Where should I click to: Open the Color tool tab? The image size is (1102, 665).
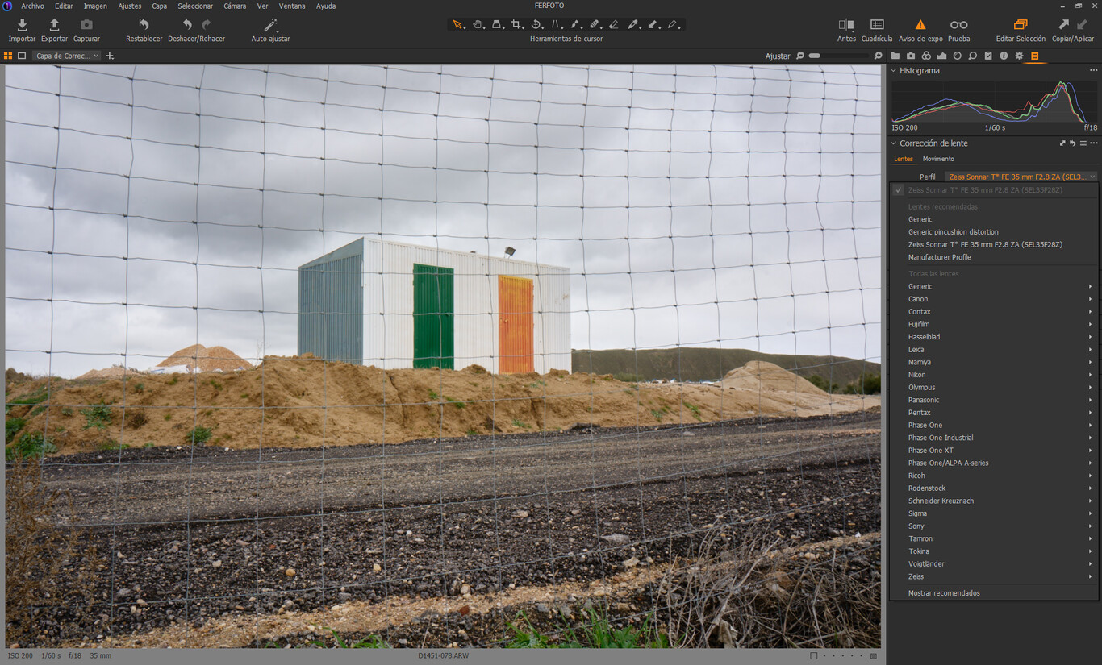pyautogui.click(x=926, y=56)
